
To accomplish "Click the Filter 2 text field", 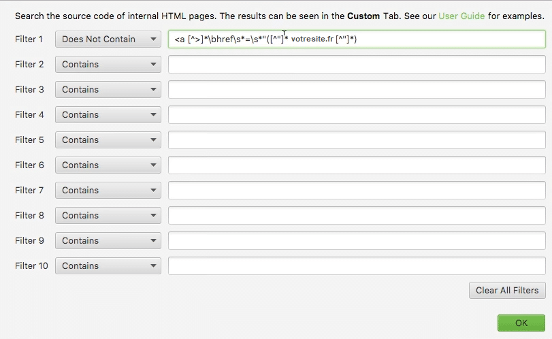I will point(357,65).
